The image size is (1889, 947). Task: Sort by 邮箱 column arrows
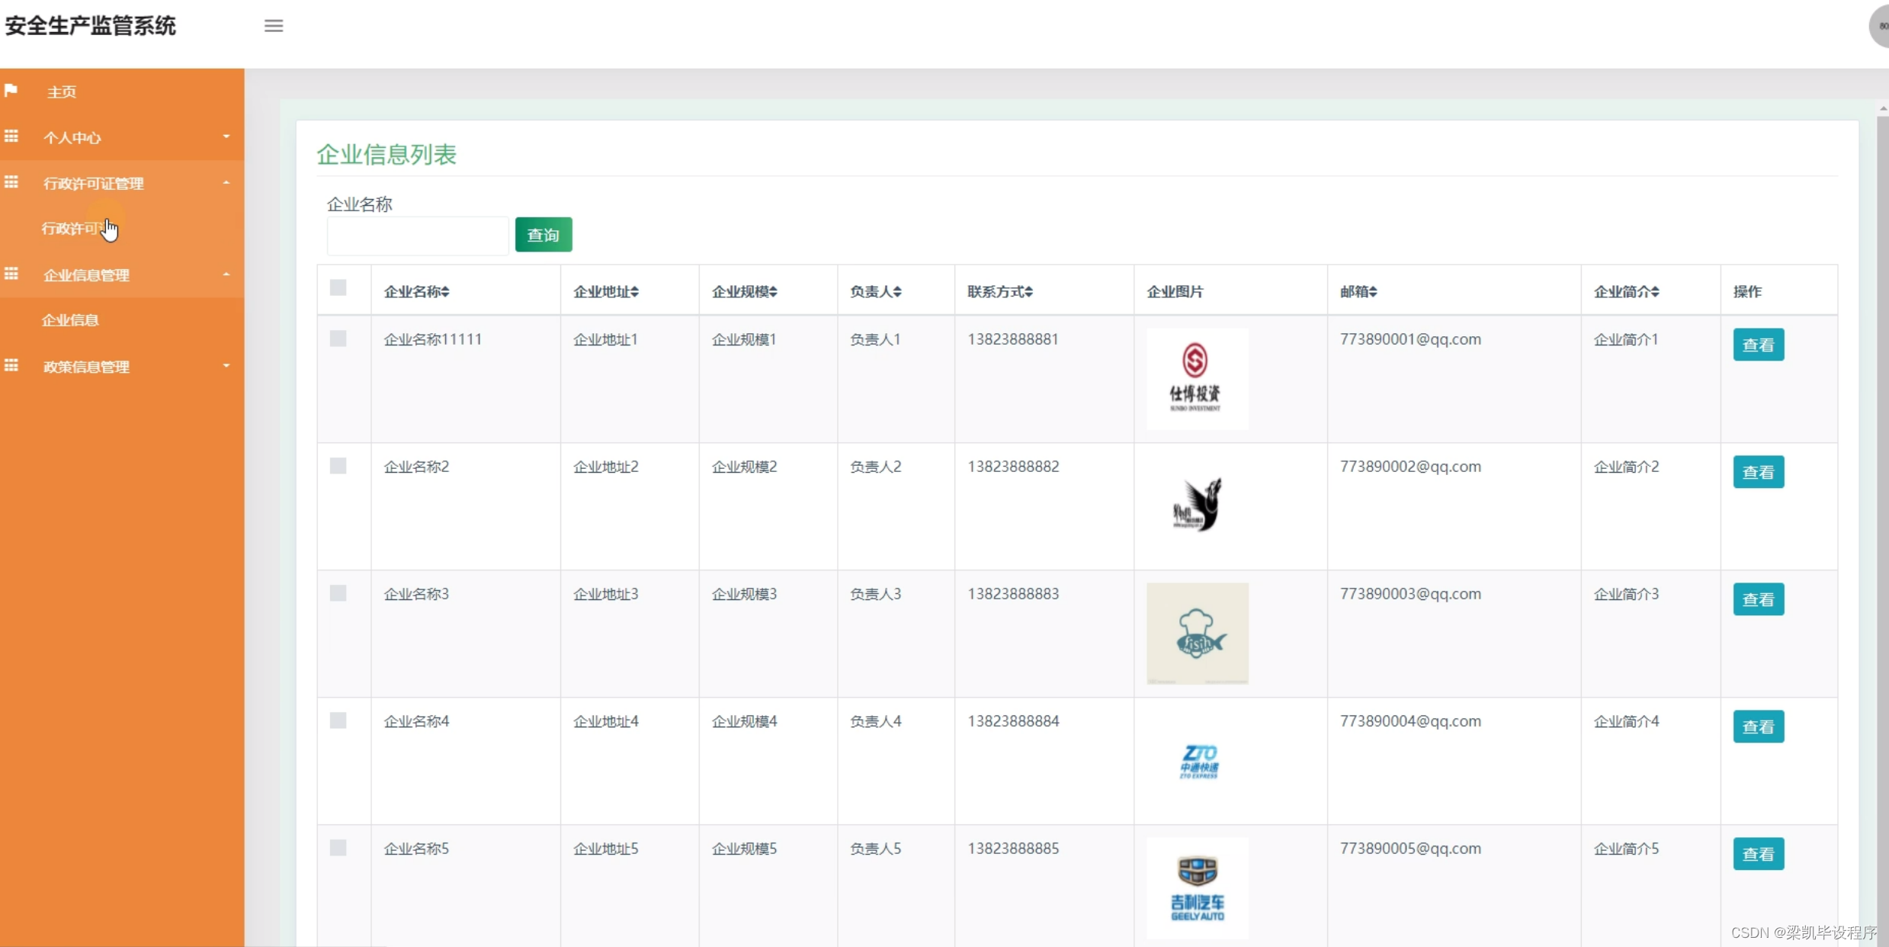tap(1373, 291)
